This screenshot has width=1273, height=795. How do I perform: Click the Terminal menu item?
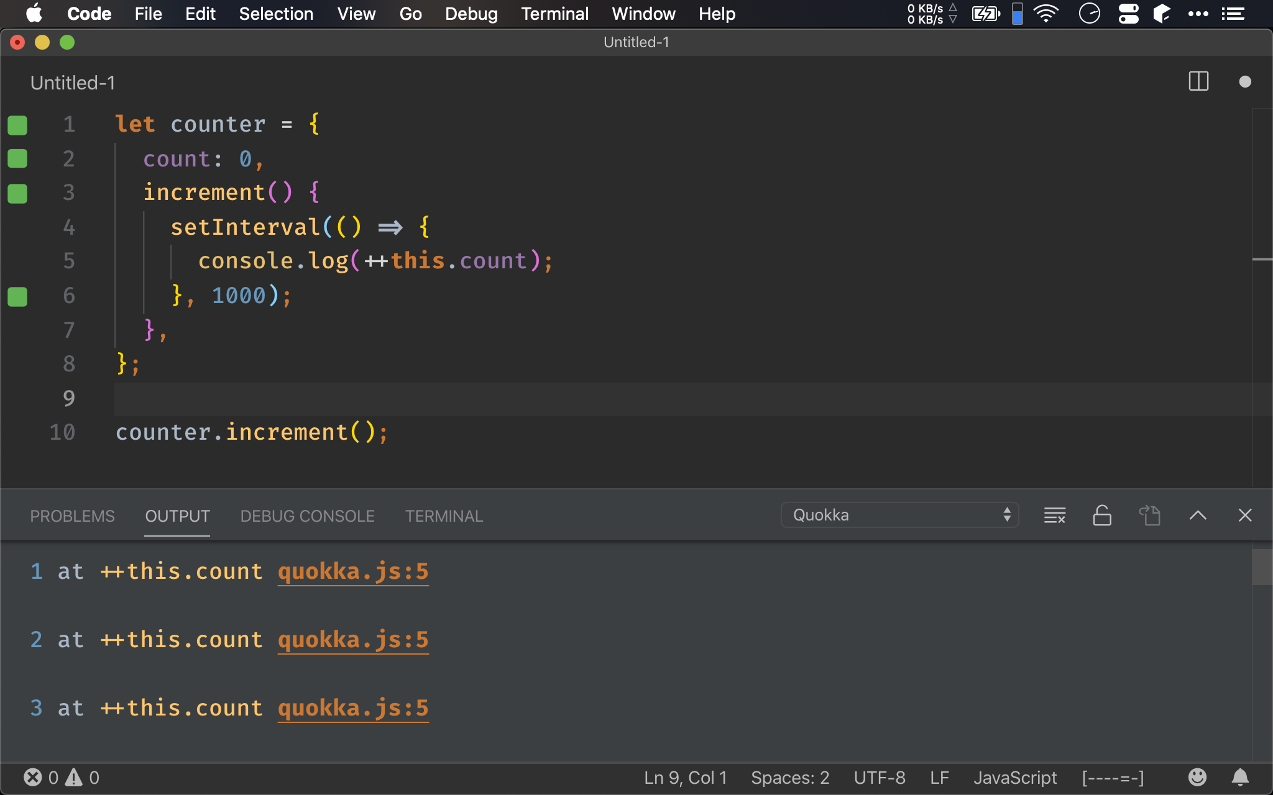tap(553, 13)
